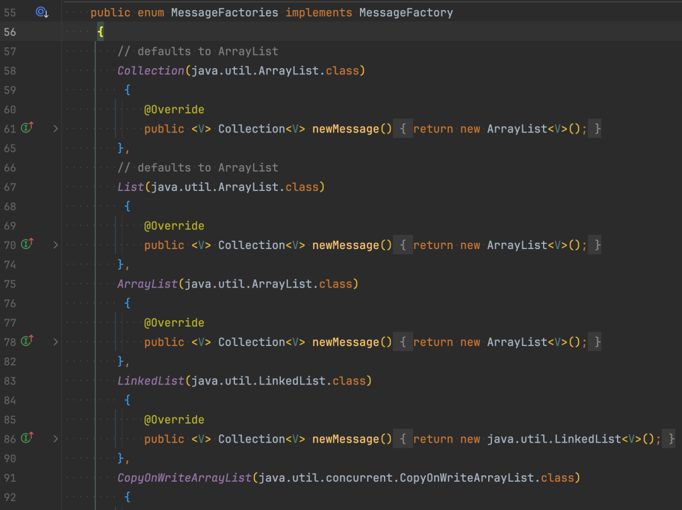The width and height of the screenshot is (682, 510).
Task: Click line number 74 in the gutter
Action: (x=10, y=264)
